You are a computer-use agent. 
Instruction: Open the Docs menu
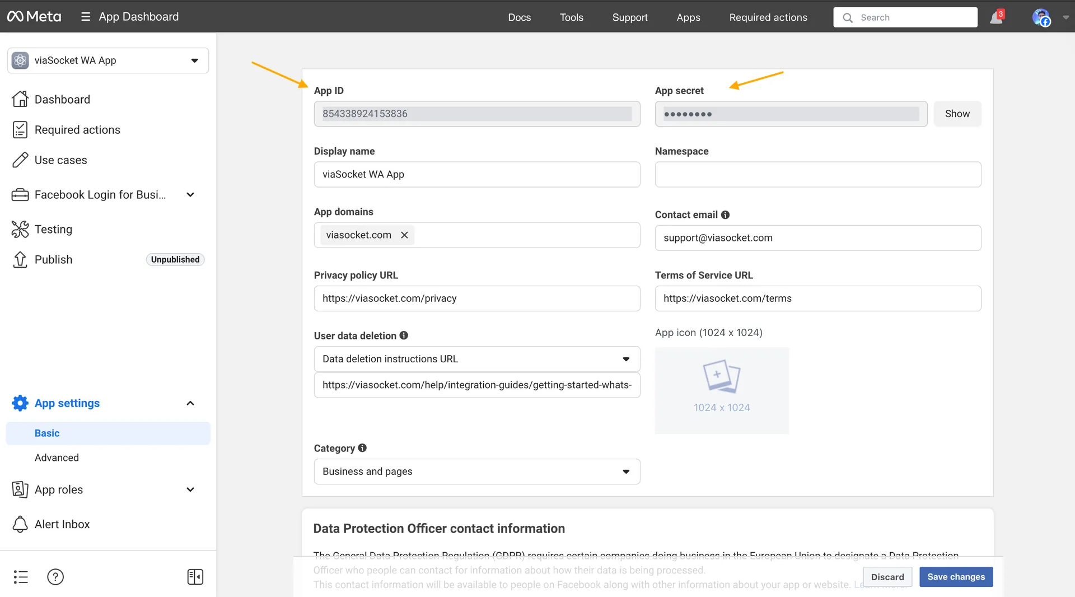pos(519,17)
